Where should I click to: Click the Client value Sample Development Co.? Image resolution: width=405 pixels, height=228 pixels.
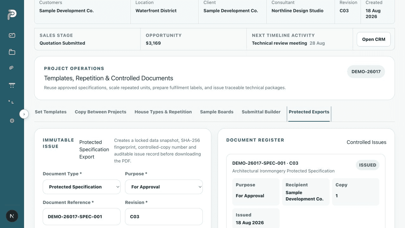(x=231, y=10)
